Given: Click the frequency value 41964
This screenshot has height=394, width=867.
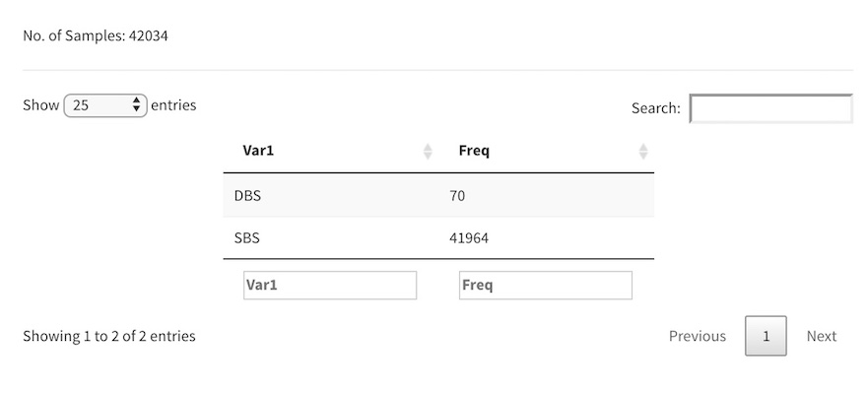Looking at the screenshot, I should tap(468, 238).
